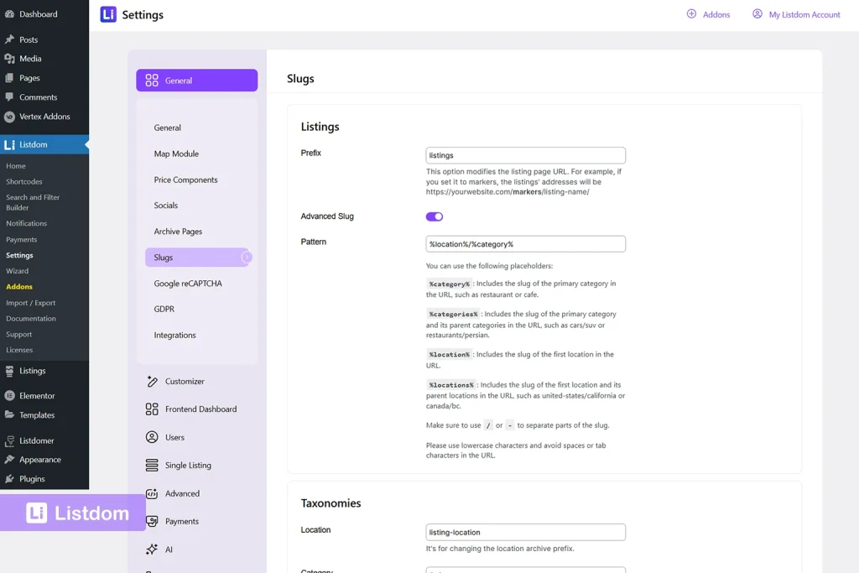Click the Addons plus icon in the header
Image resolution: width=859 pixels, height=573 pixels.
pyautogui.click(x=691, y=14)
